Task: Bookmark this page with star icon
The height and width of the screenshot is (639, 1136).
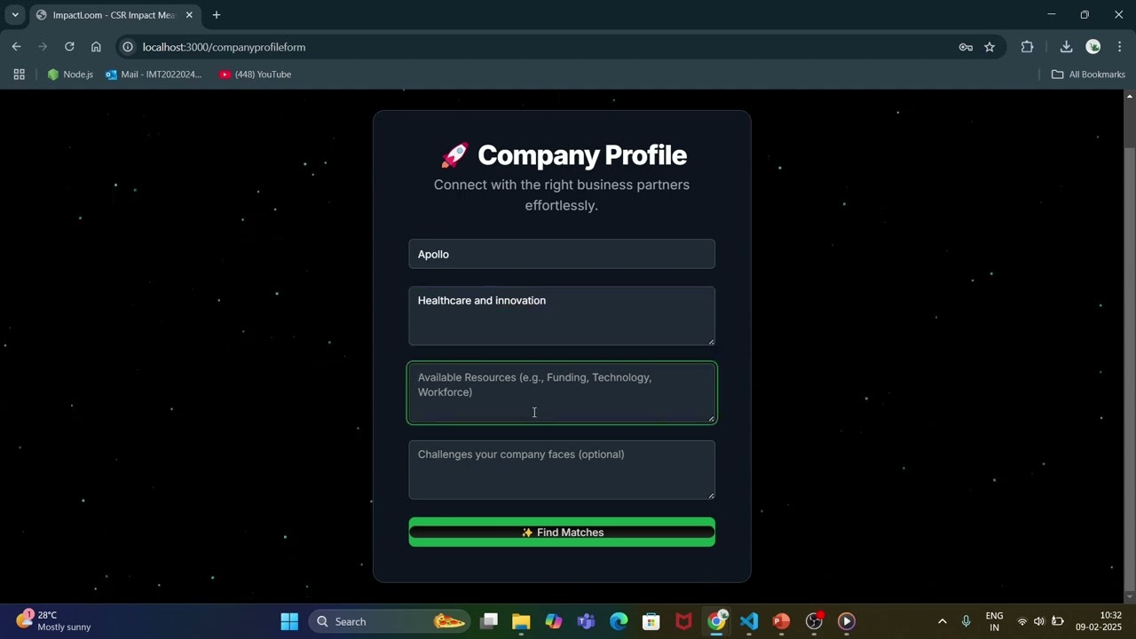Action: tap(990, 47)
